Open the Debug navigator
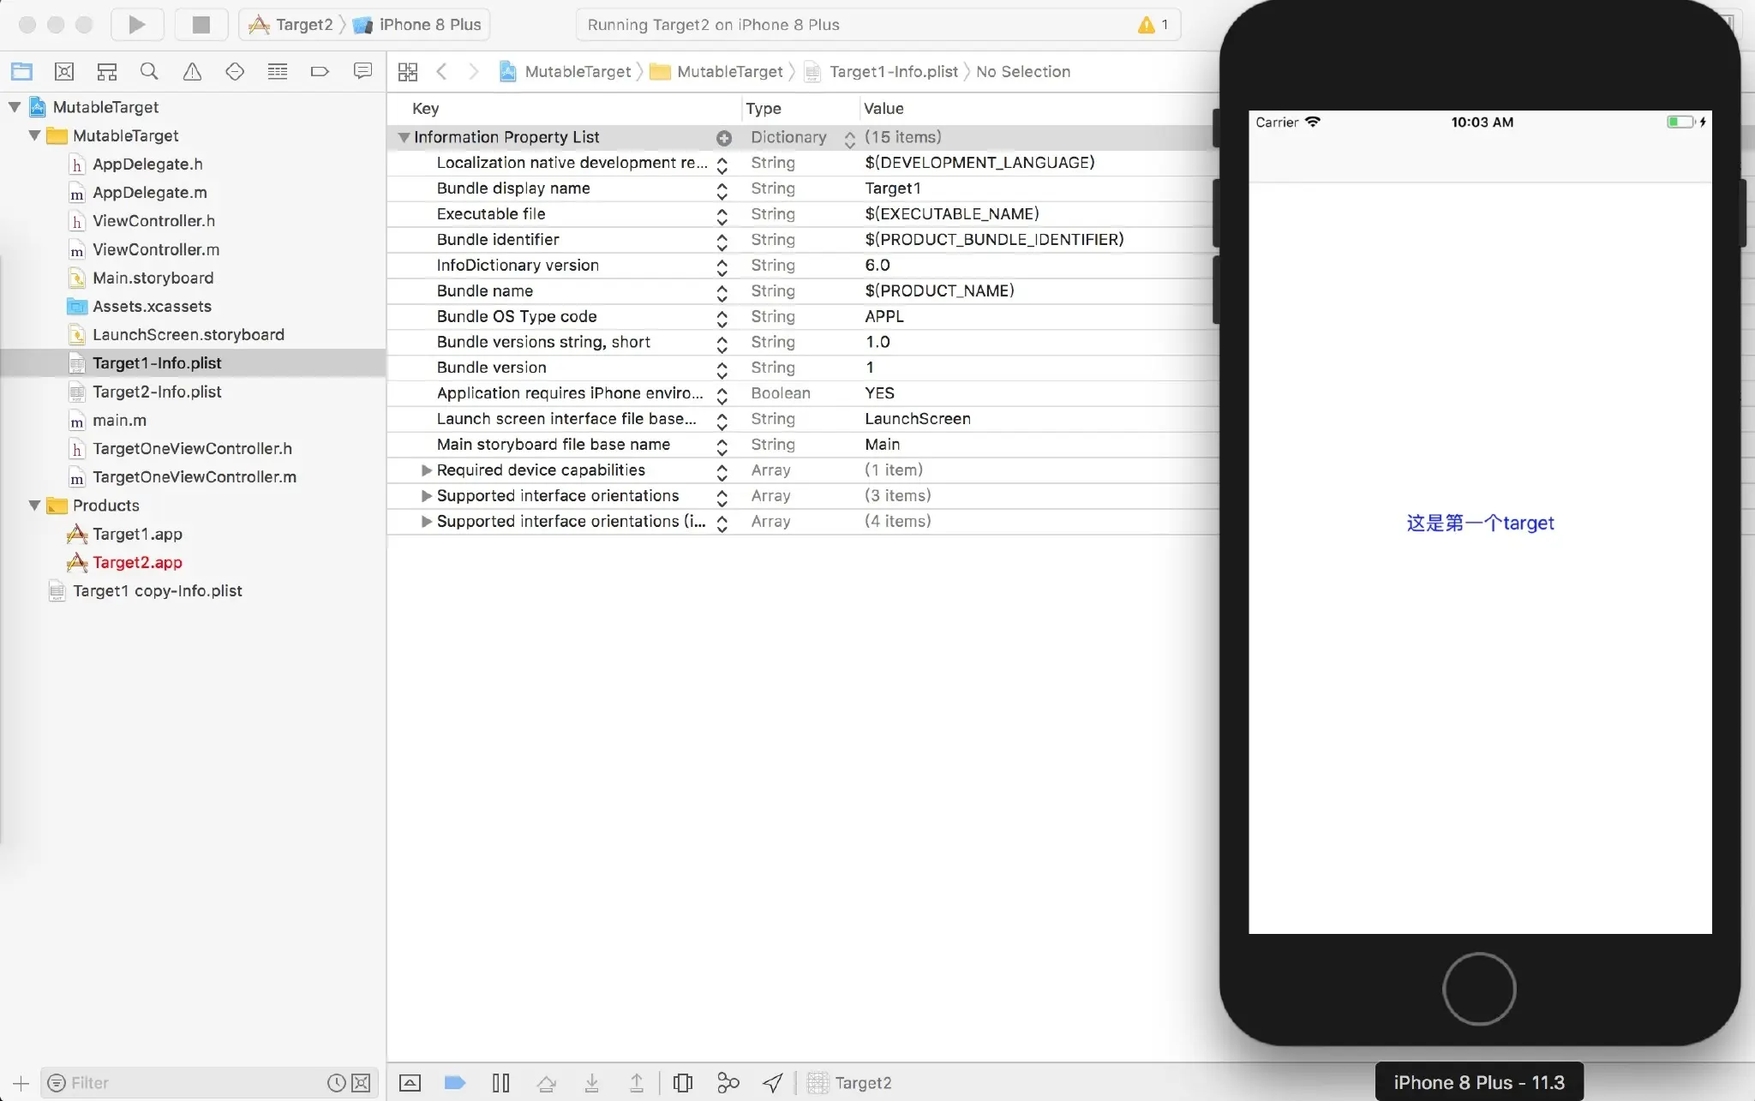The image size is (1755, 1101). pyautogui.click(x=278, y=71)
